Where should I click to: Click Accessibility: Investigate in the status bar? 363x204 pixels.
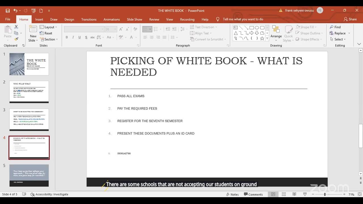coord(49,194)
